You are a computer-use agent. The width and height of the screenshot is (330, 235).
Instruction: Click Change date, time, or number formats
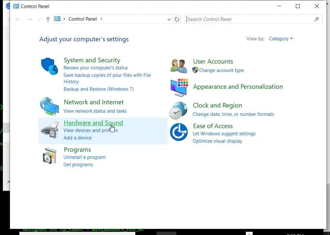coord(233,114)
